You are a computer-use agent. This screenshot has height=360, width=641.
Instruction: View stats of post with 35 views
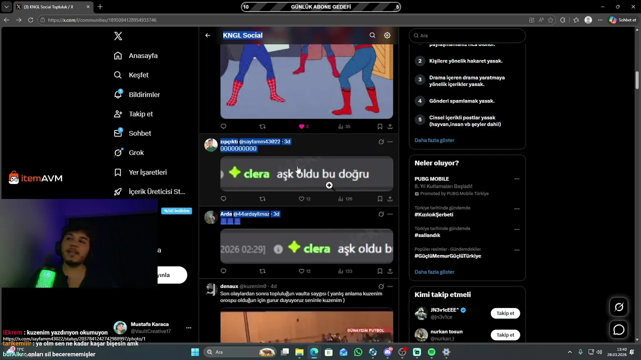(x=344, y=126)
